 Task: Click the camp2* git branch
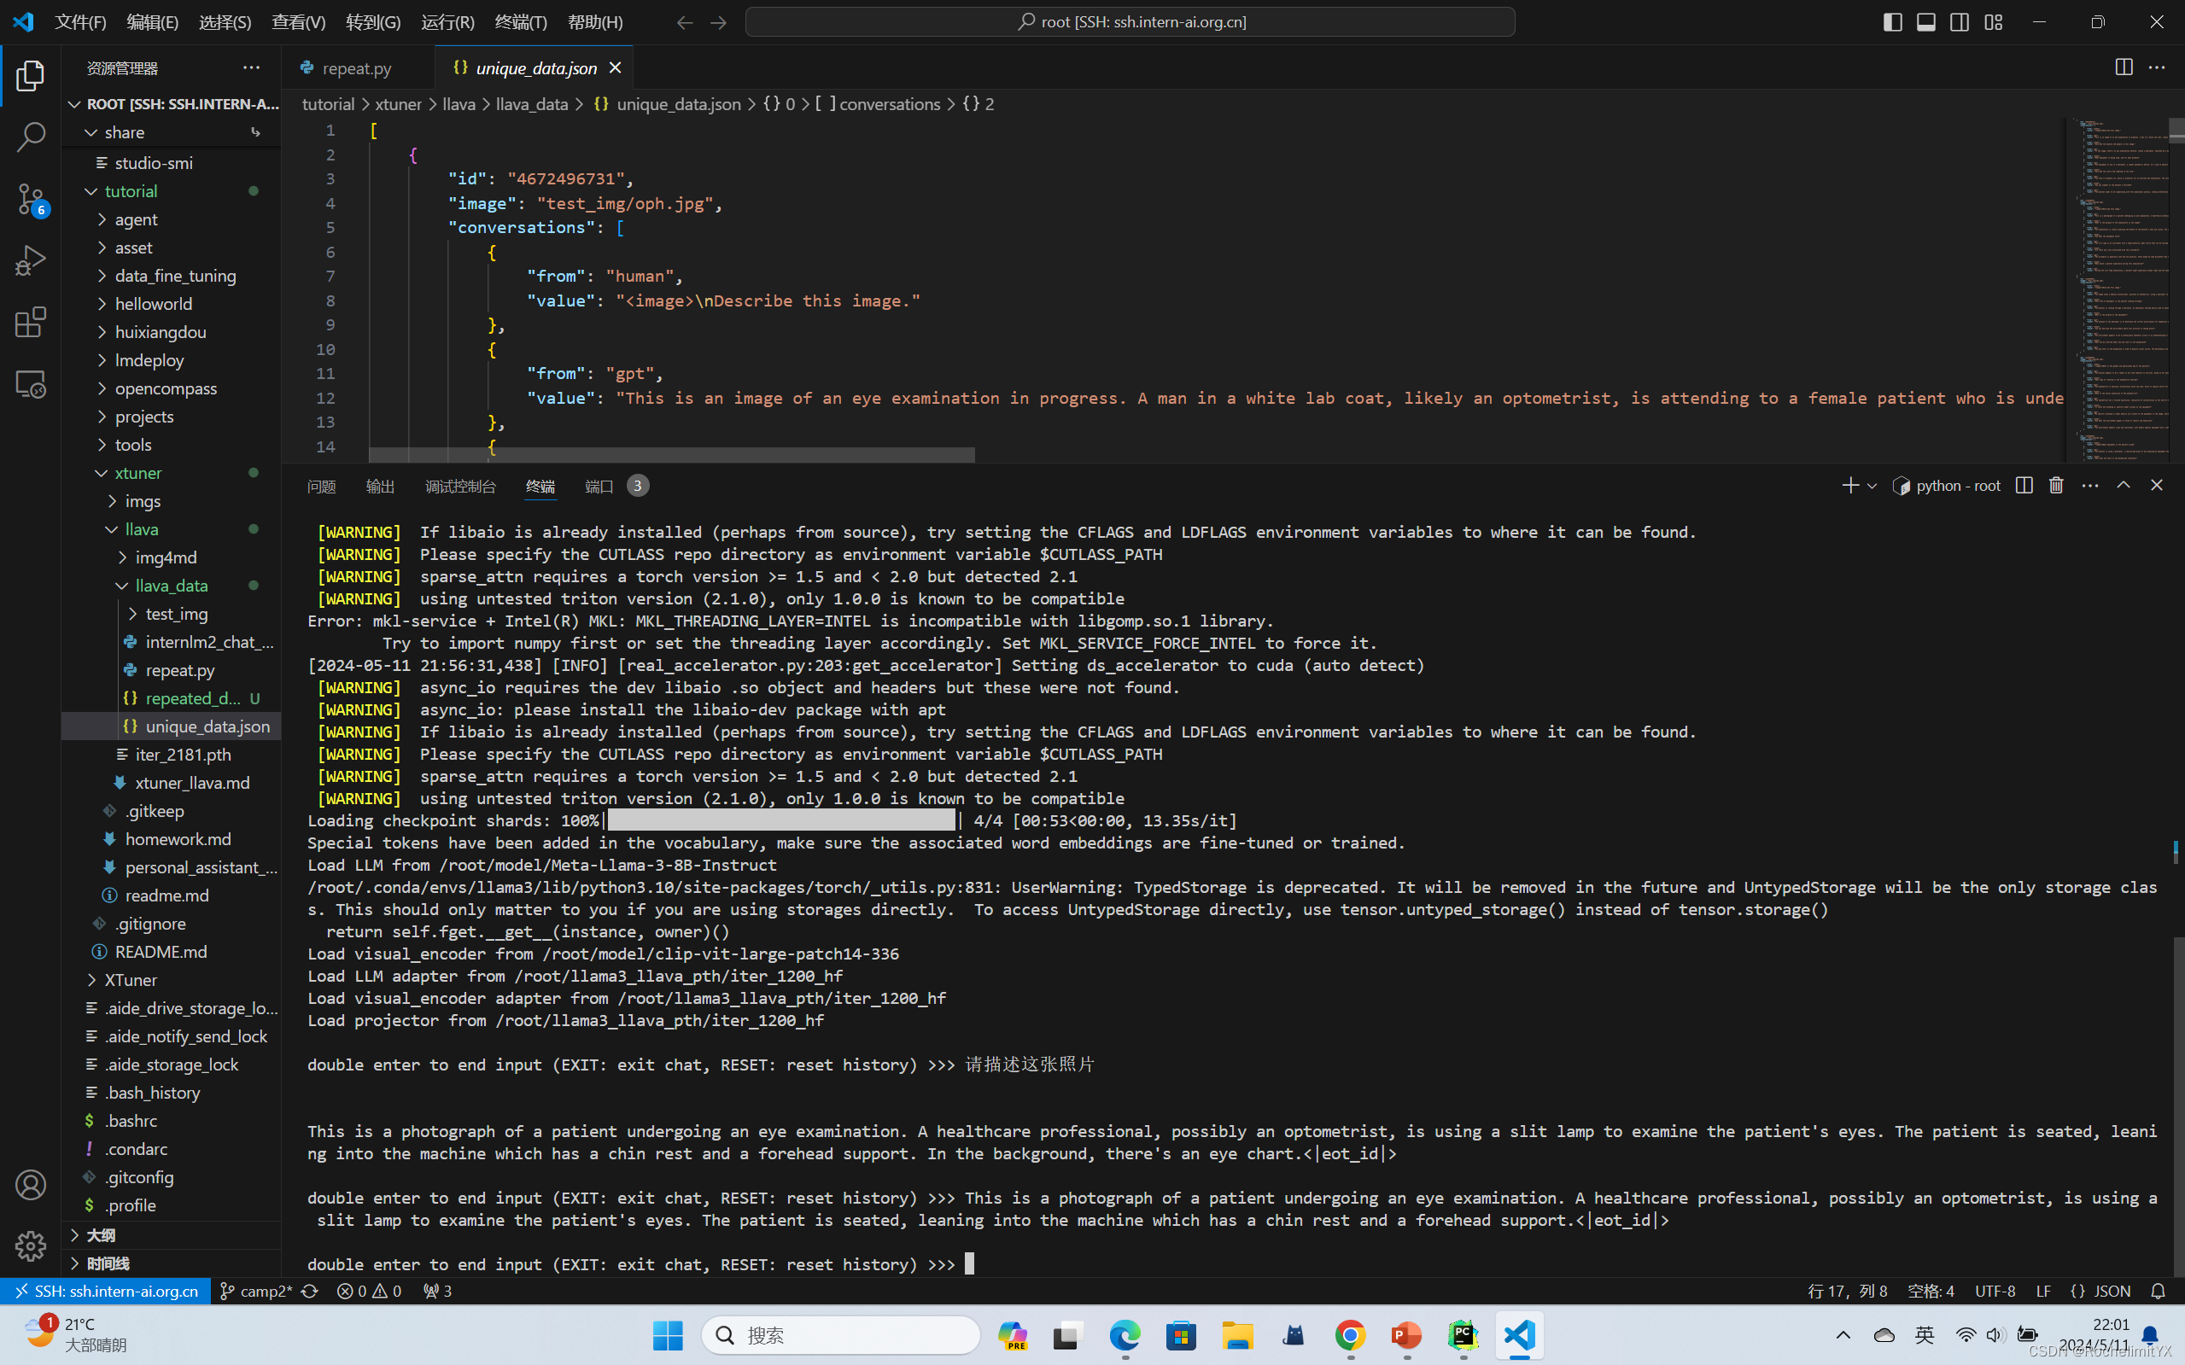tap(256, 1291)
